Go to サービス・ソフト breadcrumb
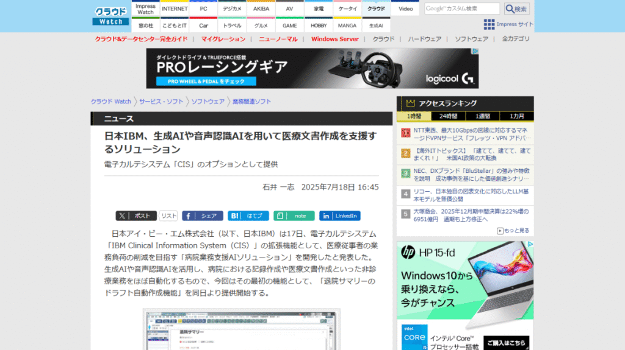The width and height of the screenshot is (625, 350). 161,102
